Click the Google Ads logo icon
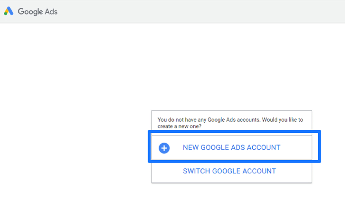The width and height of the screenshot is (345, 201). [x=9, y=11]
